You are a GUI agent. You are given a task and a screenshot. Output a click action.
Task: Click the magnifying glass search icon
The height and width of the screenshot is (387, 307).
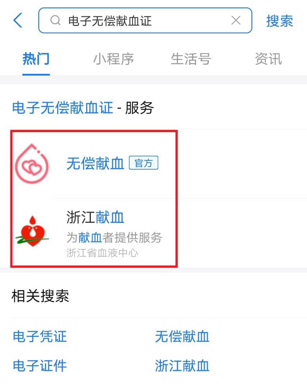click(x=55, y=20)
